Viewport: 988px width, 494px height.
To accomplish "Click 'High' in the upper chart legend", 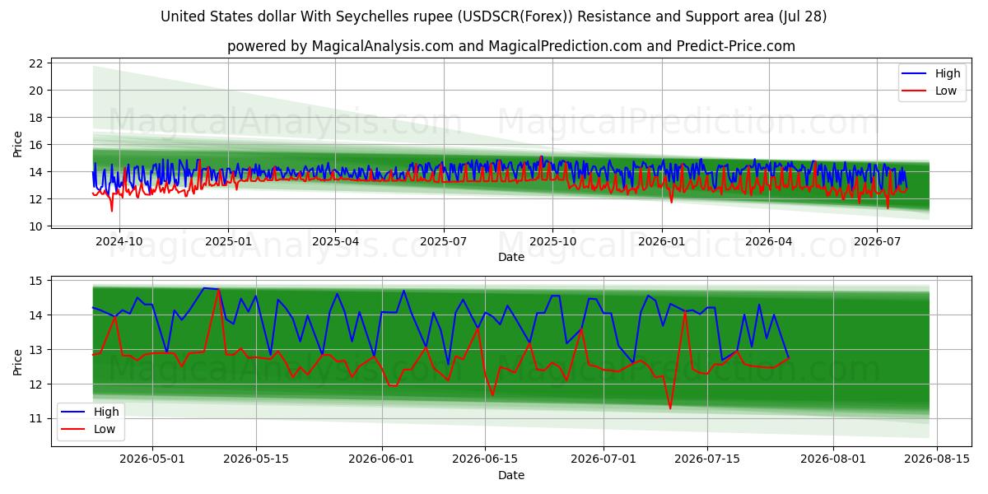I will (948, 73).
